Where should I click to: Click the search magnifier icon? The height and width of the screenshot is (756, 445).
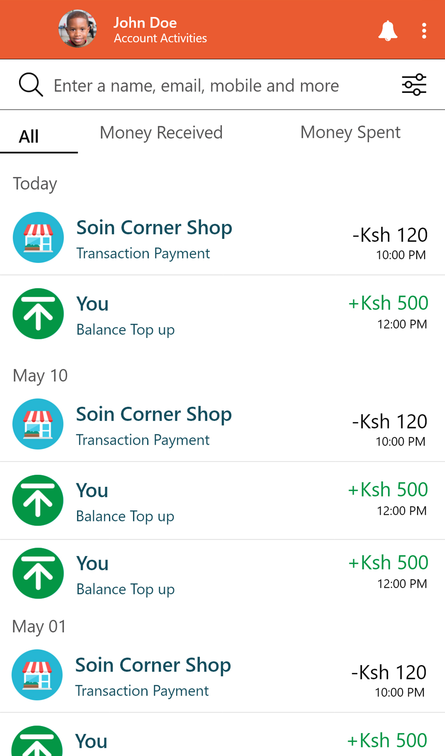point(31,85)
